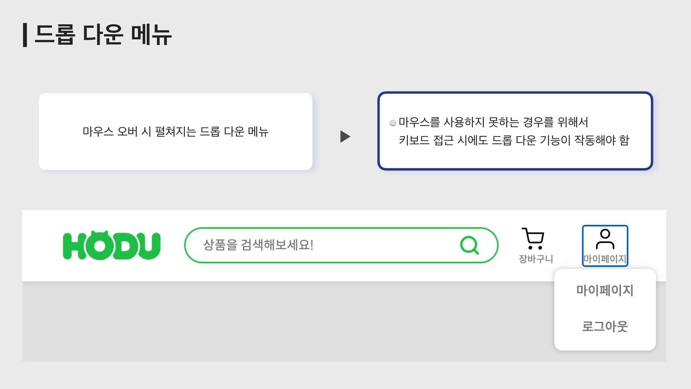Select 마이페이지 in the dropdown panel
Screen dimensions: 691x389
(x=605, y=290)
